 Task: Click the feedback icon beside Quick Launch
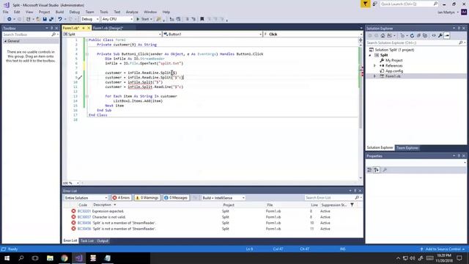pos(374,4)
